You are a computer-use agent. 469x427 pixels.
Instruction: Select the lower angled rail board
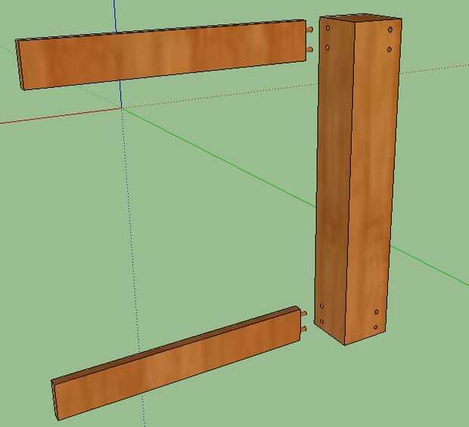pos(176,363)
